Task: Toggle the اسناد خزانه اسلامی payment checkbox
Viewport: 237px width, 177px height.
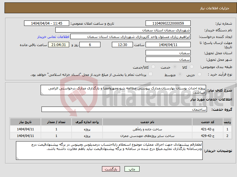Action: [151, 74]
